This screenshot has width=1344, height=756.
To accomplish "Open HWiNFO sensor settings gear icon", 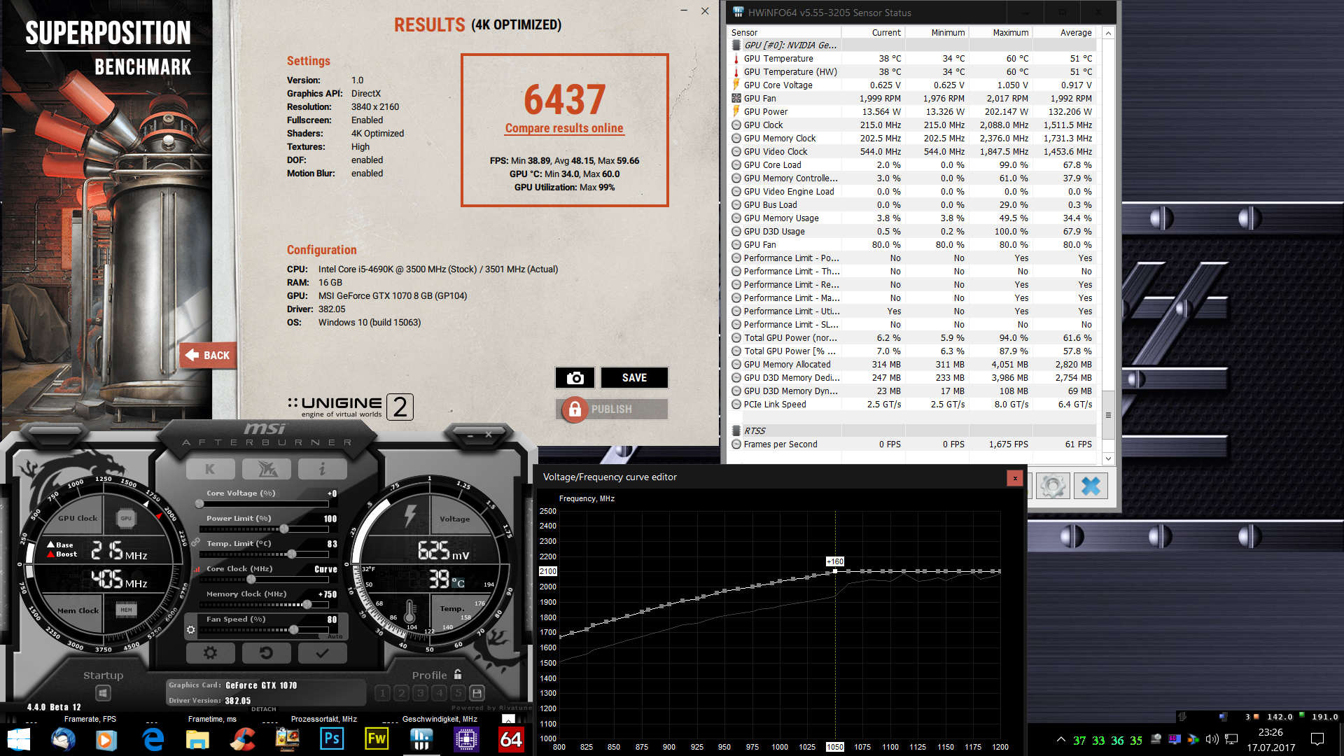I will point(1053,486).
